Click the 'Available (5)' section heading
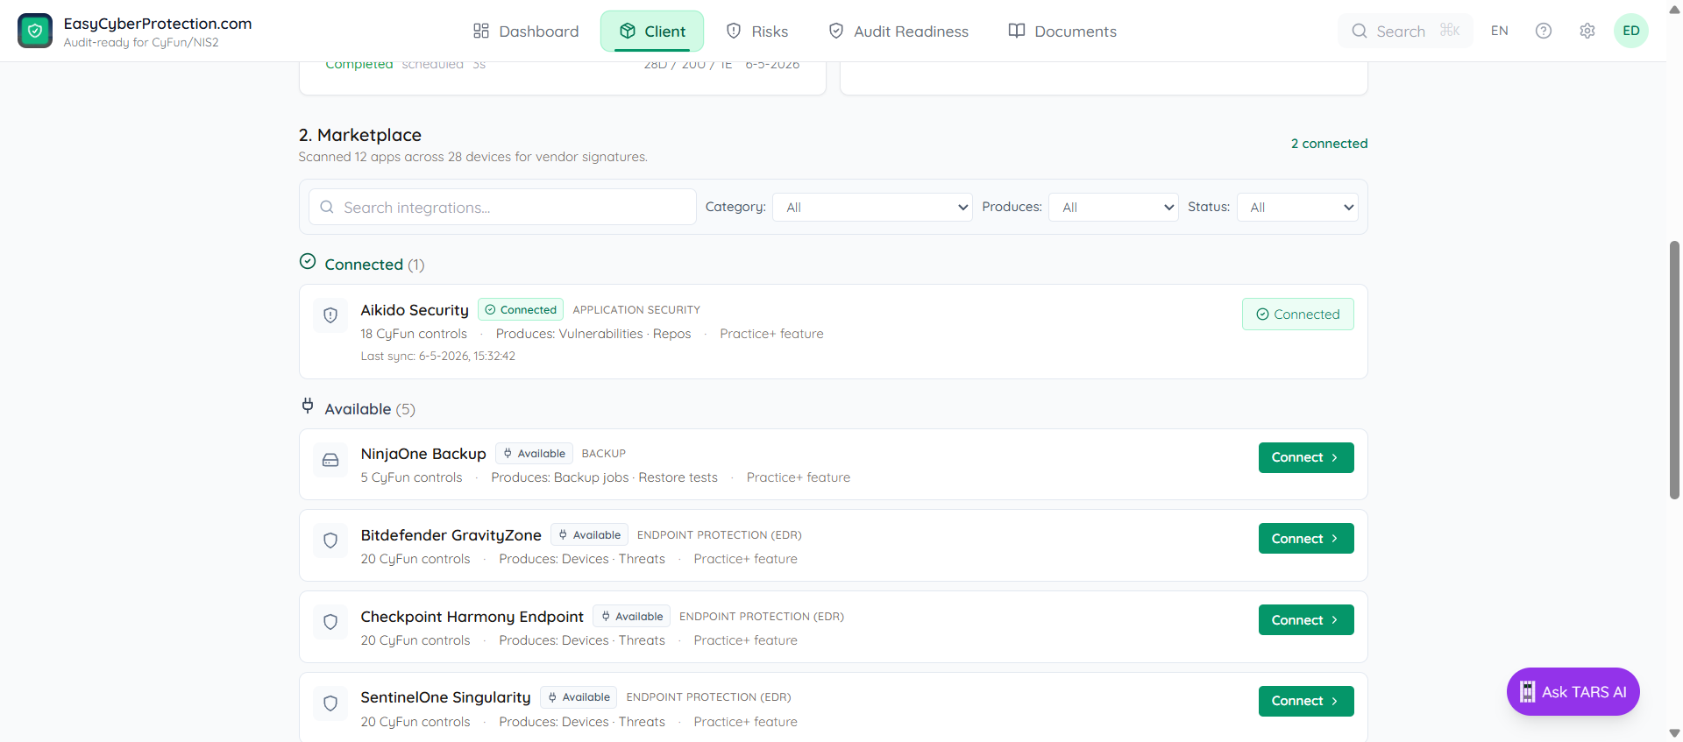 point(370,409)
